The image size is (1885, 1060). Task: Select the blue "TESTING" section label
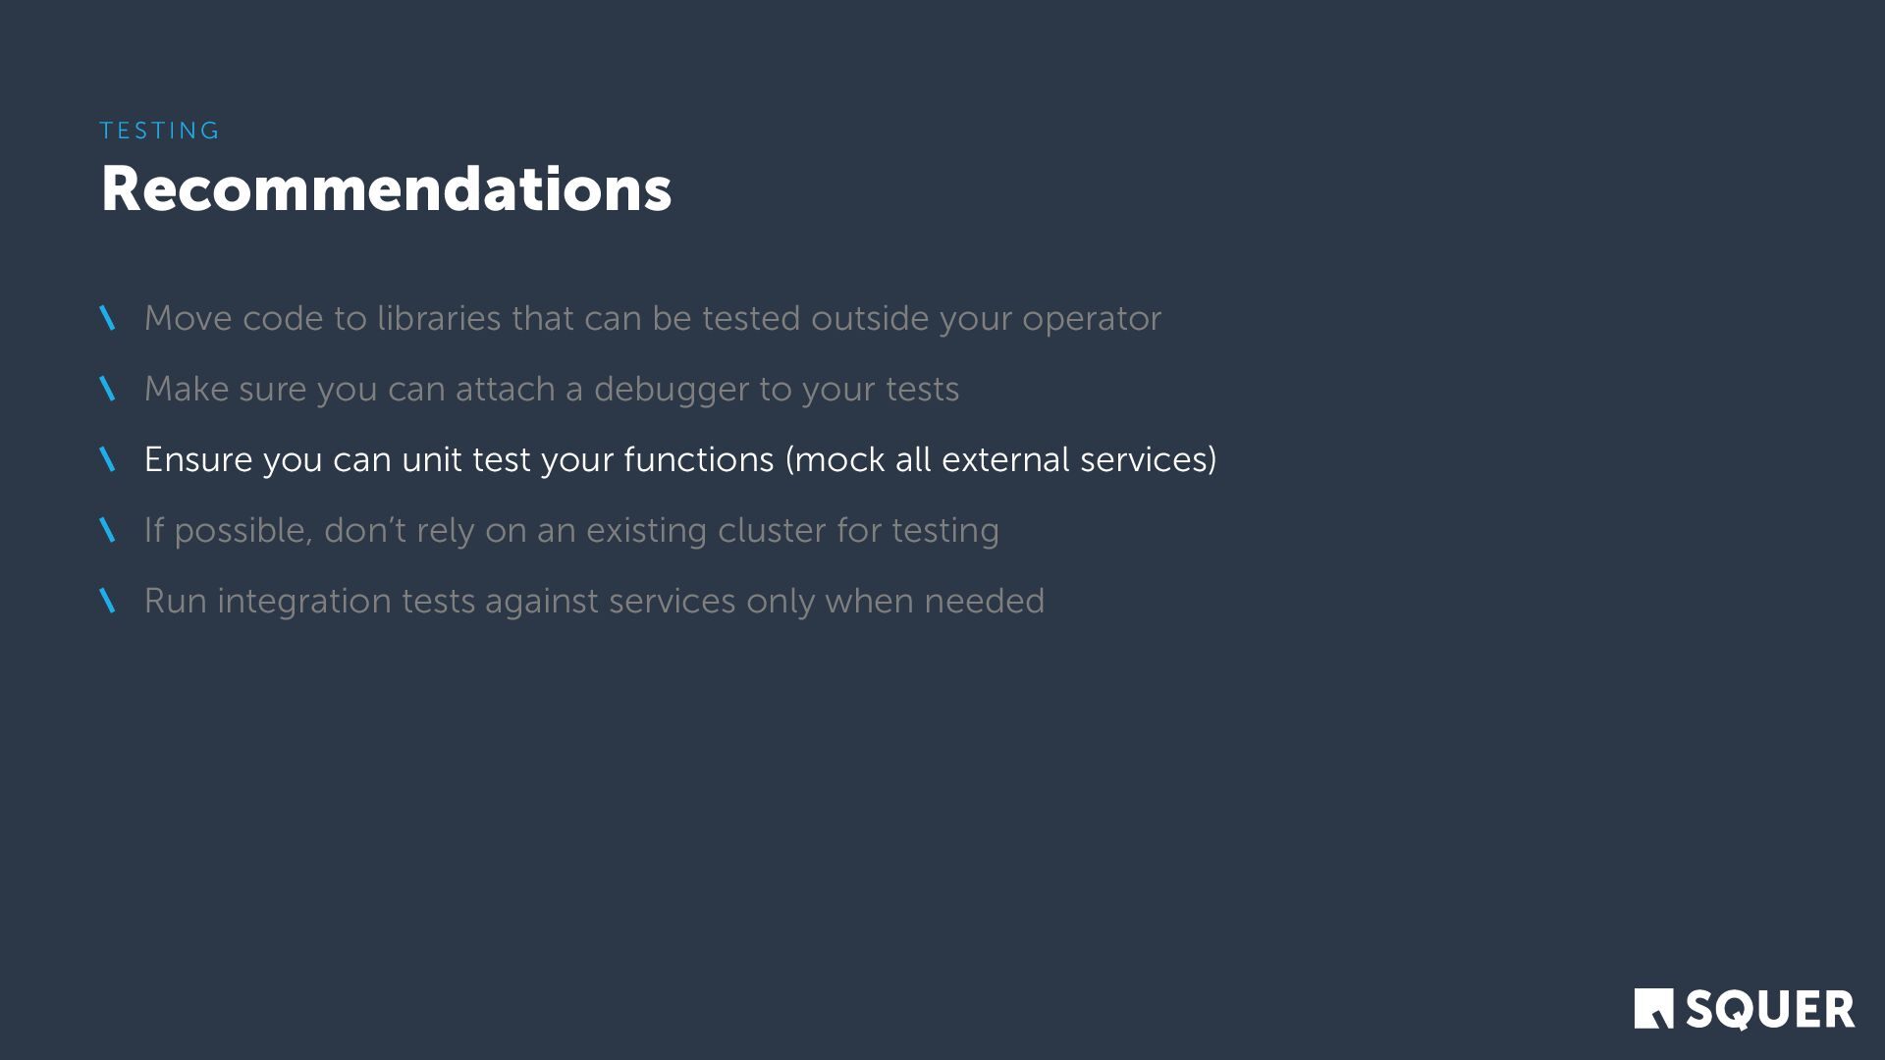[160, 131]
